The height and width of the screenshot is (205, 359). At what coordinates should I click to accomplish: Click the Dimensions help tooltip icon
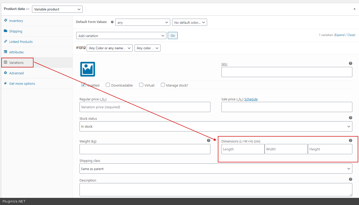(x=350, y=140)
